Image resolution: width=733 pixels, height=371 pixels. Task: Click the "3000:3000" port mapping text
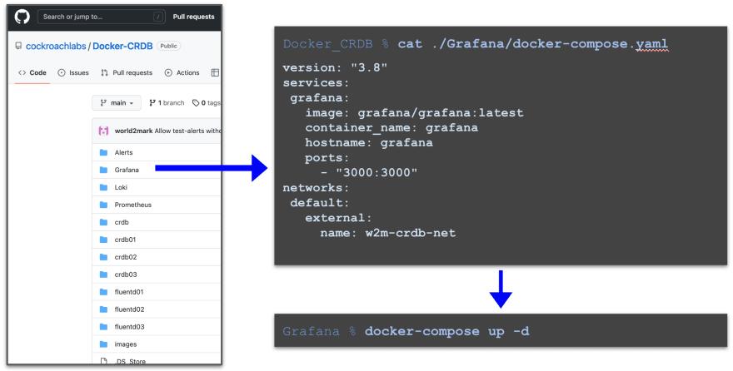(376, 173)
